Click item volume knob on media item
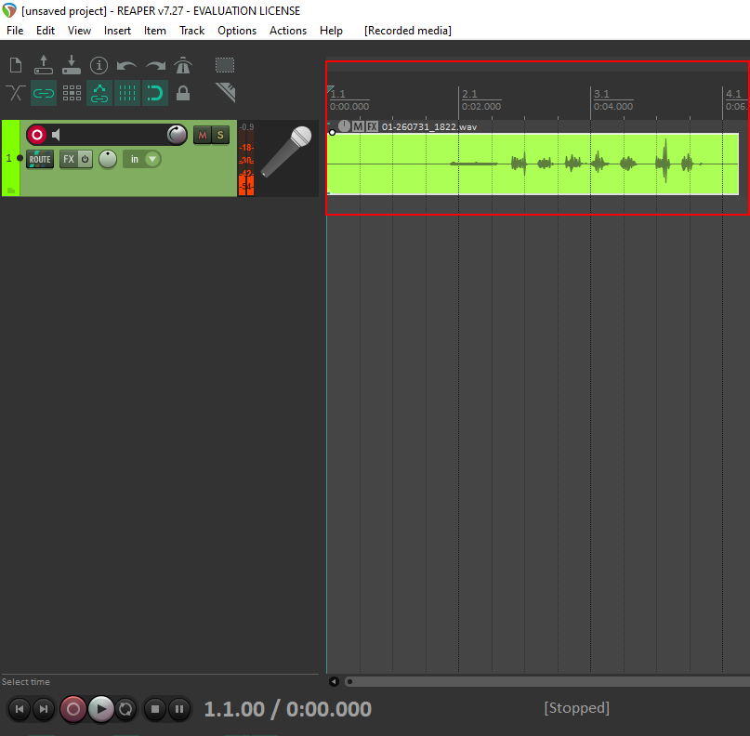 click(x=344, y=126)
